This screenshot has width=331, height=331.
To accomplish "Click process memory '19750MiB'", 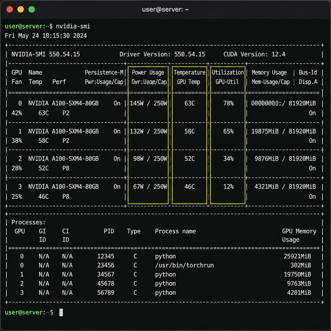I will 297,274.
